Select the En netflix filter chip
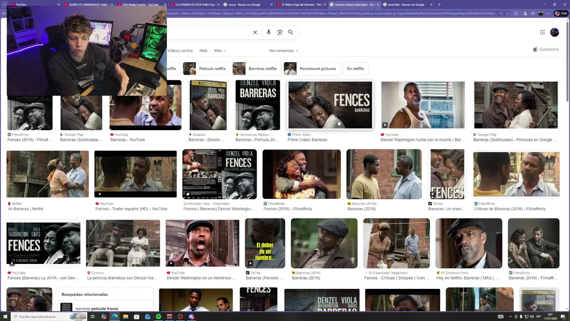570x321 pixels. (355, 69)
